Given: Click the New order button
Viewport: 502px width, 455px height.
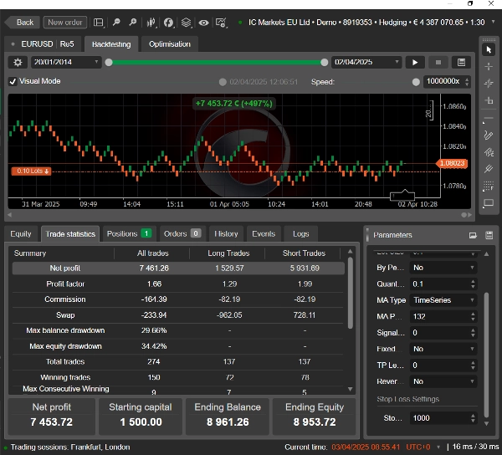Looking at the screenshot, I should tap(65, 23).
